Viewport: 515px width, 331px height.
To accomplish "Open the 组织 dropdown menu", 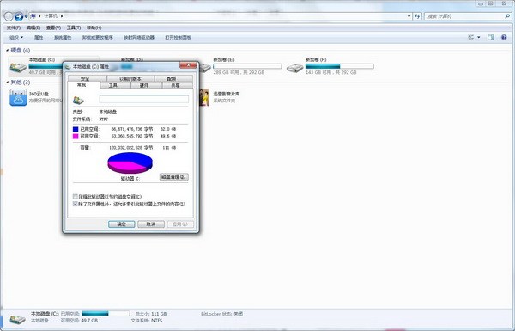I will [x=16, y=38].
